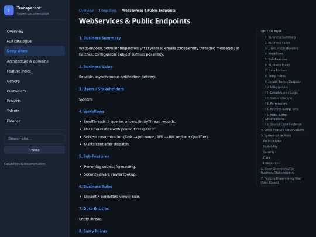The image size is (316, 237).
Task: Jump to Workflows in page contents
Action: click(x=274, y=54)
